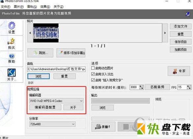193x139 pixels.
Task: Open the 关于(Z) menu
Action: [59, 7]
